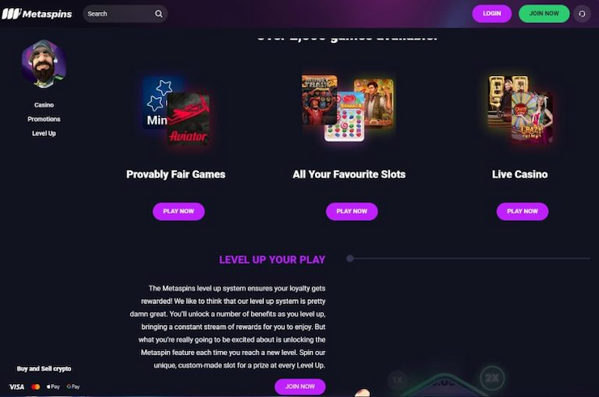Click the Metaspins logo
Screen dimensions: 599x397
[37, 14]
